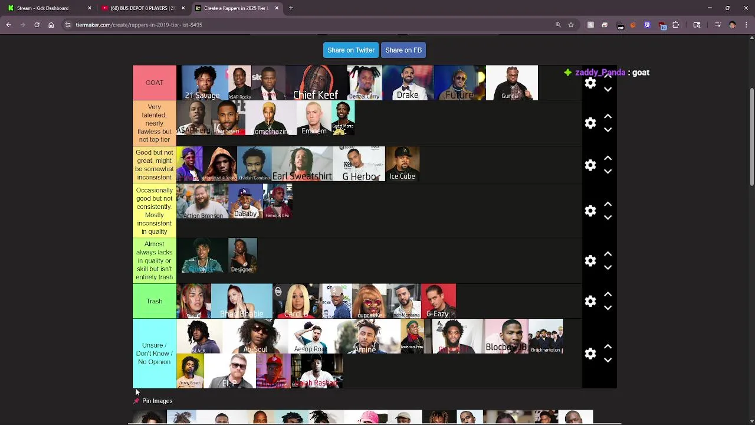The height and width of the screenshot is (425, 755).
Task: Open settings gear for Almost always lacks tier
Action: [590, 260]
